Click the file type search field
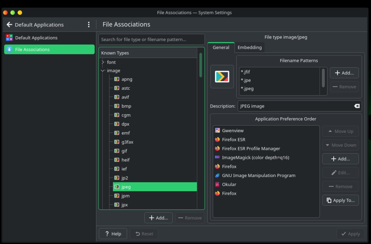The height and width of the screenshot is (244, 371). click(x=151, y=39)
